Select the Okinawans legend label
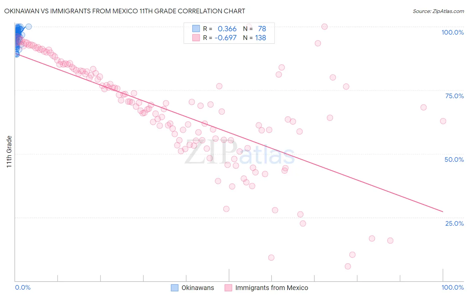The height and width of the screenshot is (297, 468). tap(198, 288)
